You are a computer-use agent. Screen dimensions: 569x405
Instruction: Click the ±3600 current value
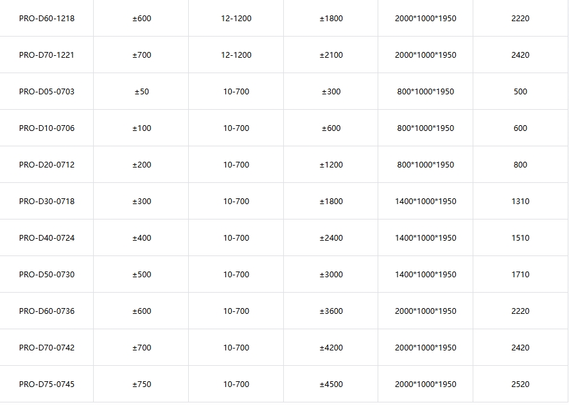pyautogui.click(x=331, y=311)
